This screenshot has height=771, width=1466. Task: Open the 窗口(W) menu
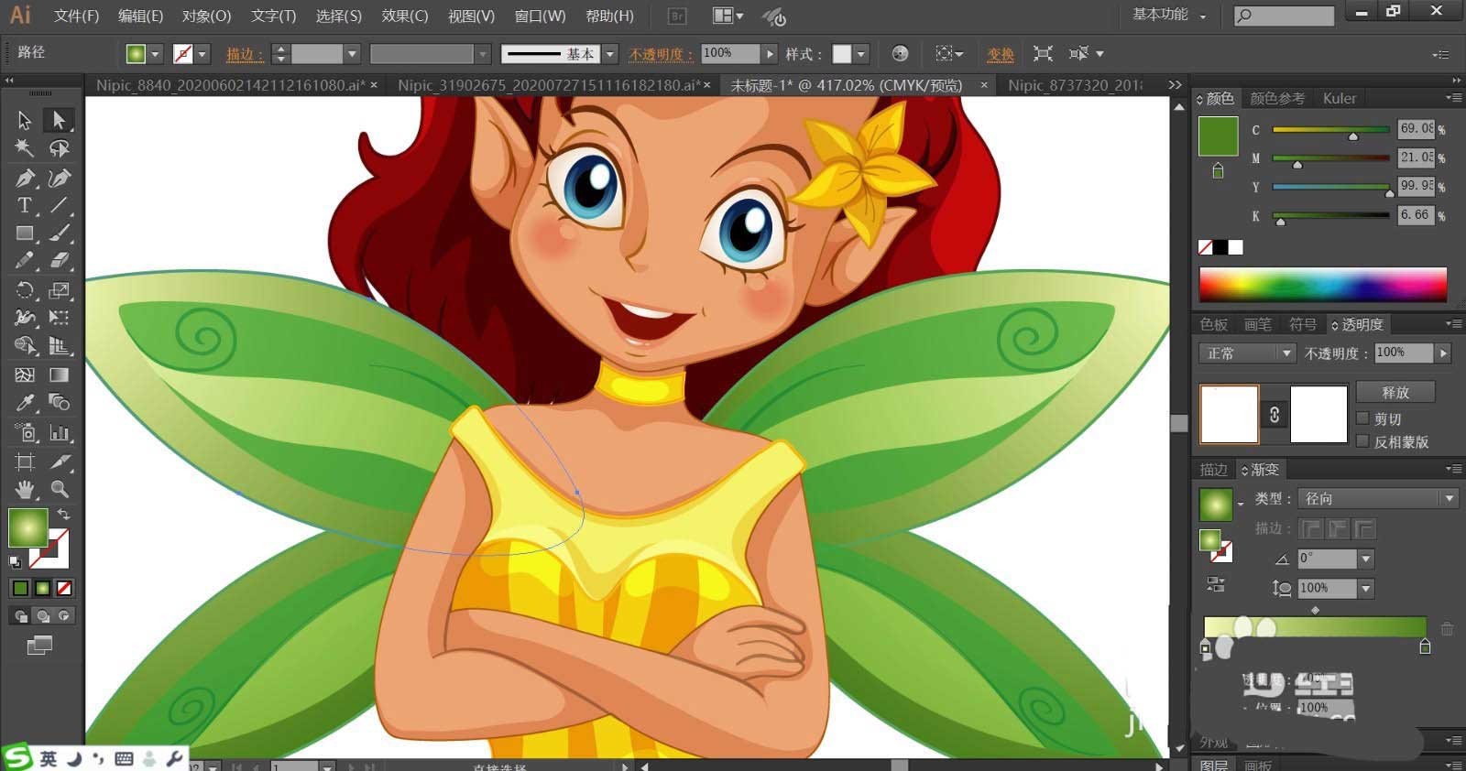[540, 16]
